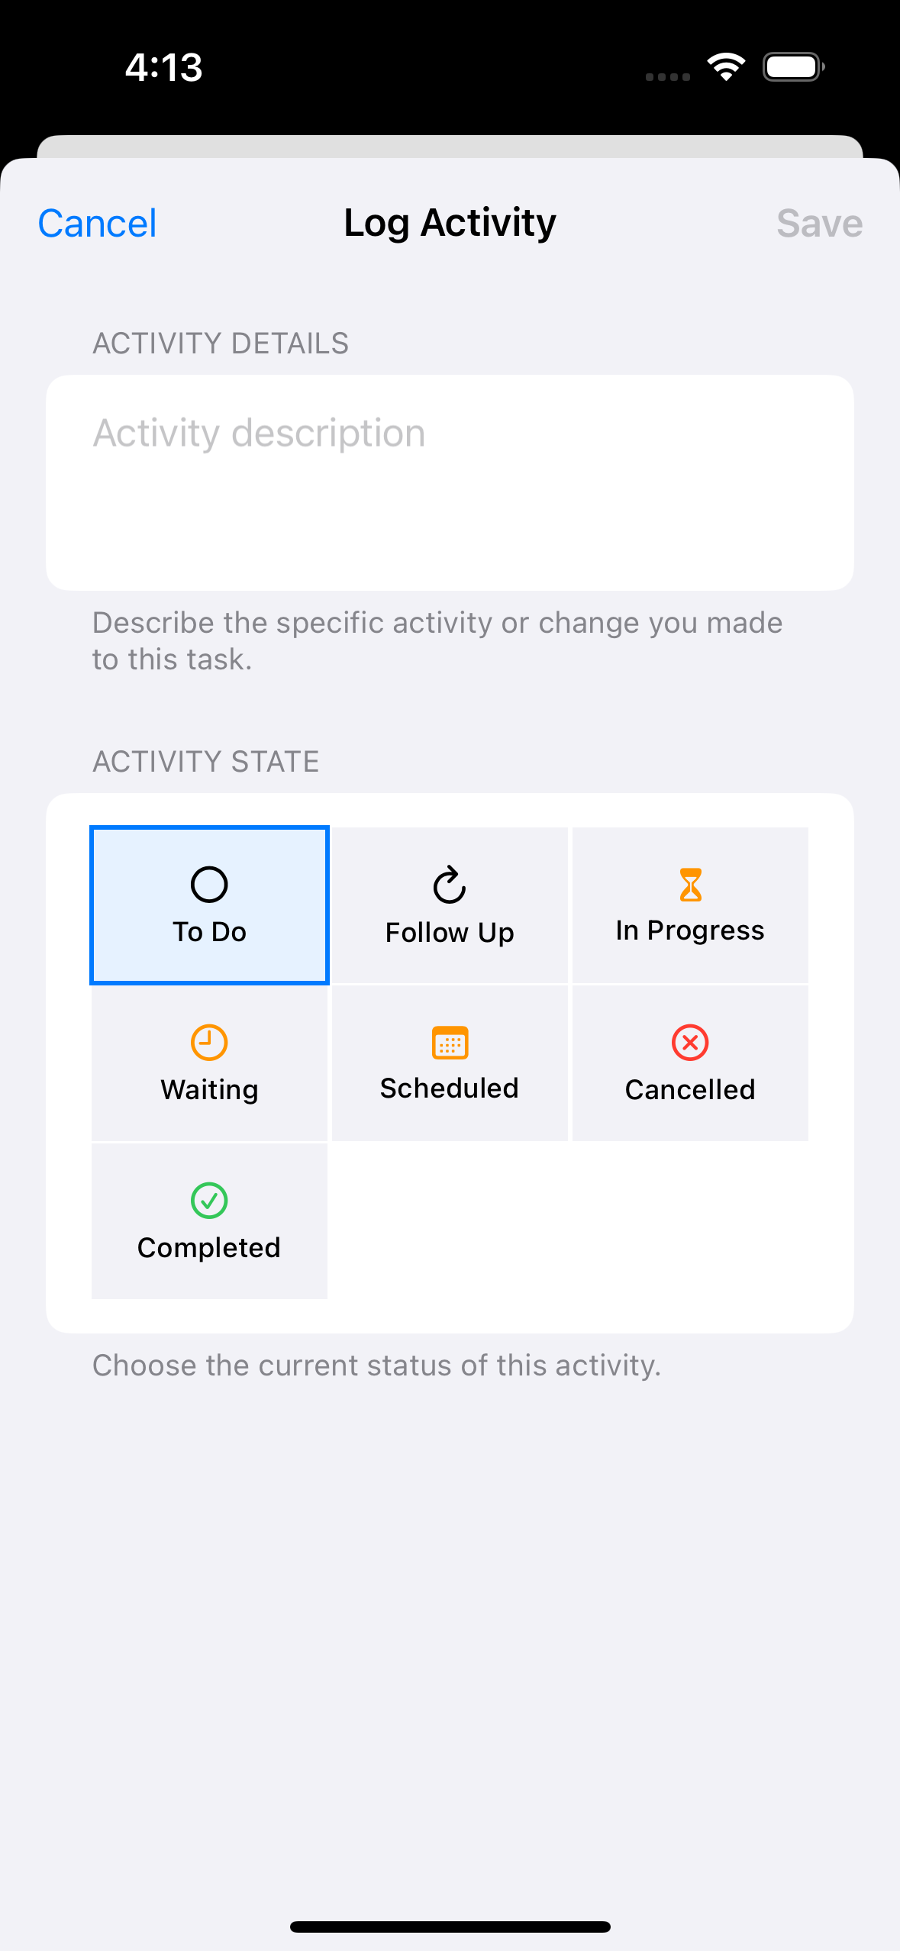Viewport: 900px width, 1951px height.
Task: Select the "To Do" state label
Action: click(209, 932)
